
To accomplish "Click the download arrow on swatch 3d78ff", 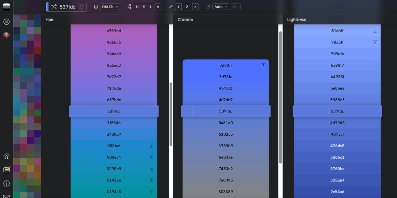I will click(x=263, y=65).
